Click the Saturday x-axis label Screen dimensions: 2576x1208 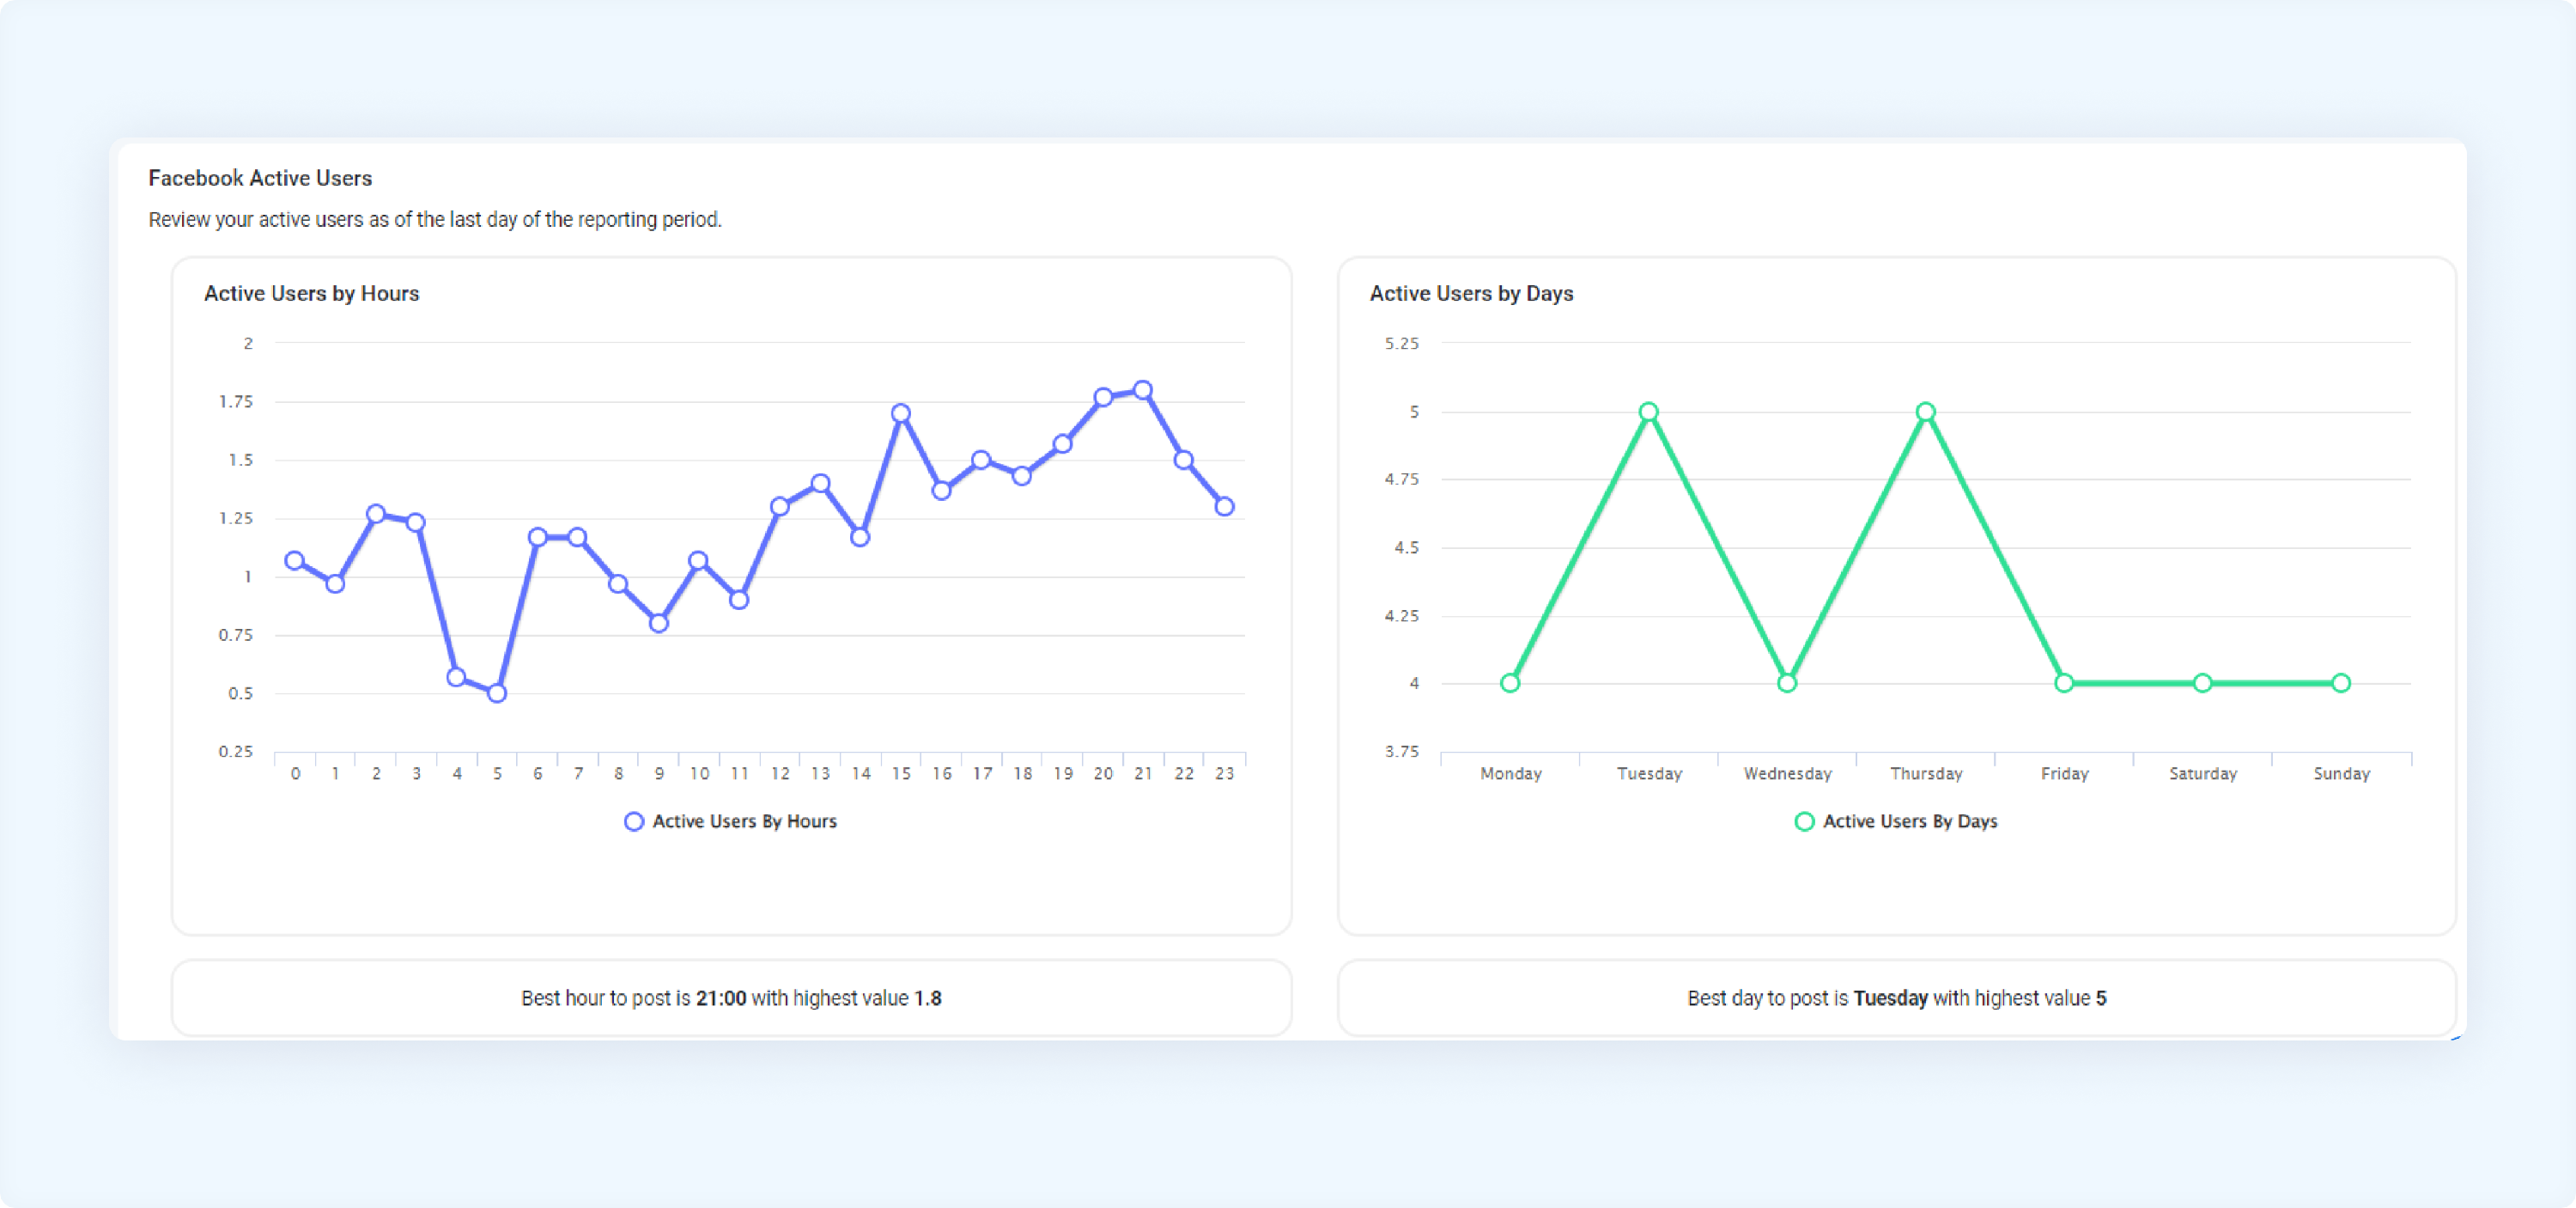[2203, 773]
